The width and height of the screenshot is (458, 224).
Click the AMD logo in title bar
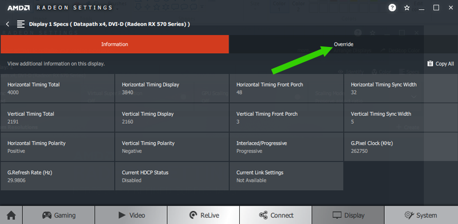click(x=18, y=8)
